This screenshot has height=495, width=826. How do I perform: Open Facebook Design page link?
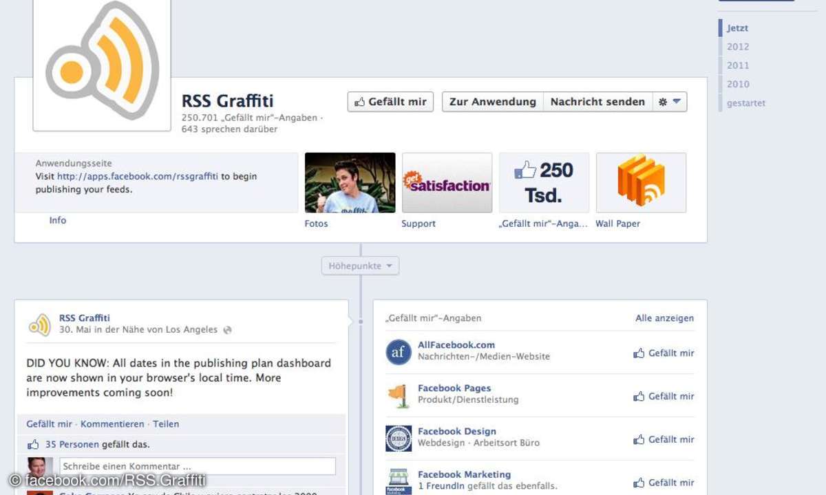tap(457, 432)
